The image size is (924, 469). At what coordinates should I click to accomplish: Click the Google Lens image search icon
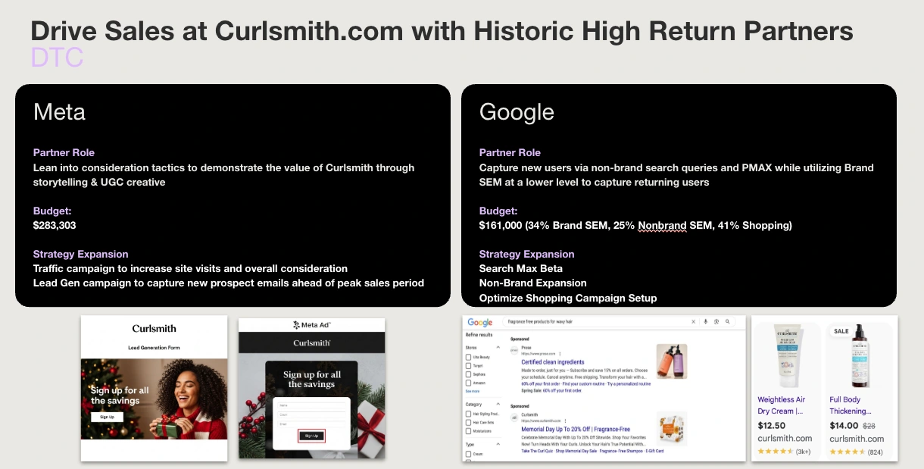[x=716, y=321]
